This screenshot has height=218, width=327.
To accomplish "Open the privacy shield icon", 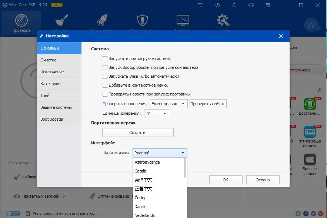I will pos(143,20).
